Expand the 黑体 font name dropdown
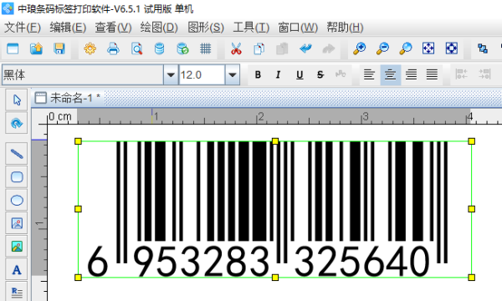 pos(171,75)
